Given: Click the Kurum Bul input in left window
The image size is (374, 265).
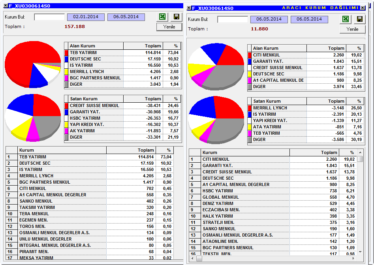Looking at the screenshot, I should coord(49,17).
